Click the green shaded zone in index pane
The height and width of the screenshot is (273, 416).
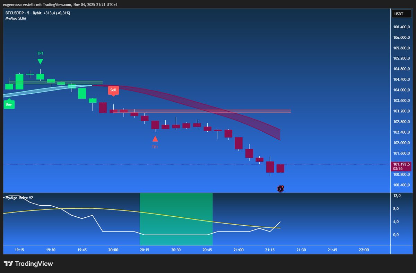[176, 219]
